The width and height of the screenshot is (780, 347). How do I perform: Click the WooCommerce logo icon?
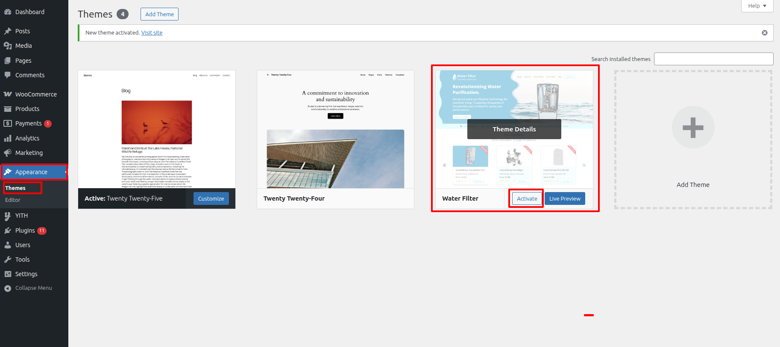pyautogui.click(x=8, y=94)
